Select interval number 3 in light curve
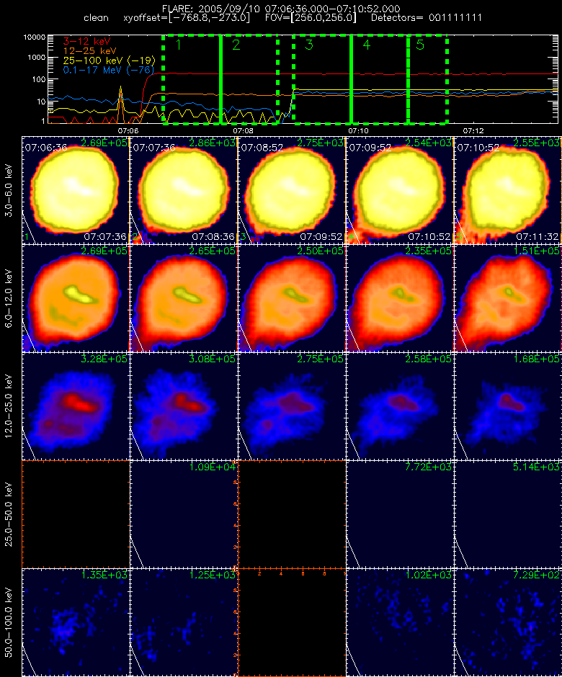 [309, 45]
